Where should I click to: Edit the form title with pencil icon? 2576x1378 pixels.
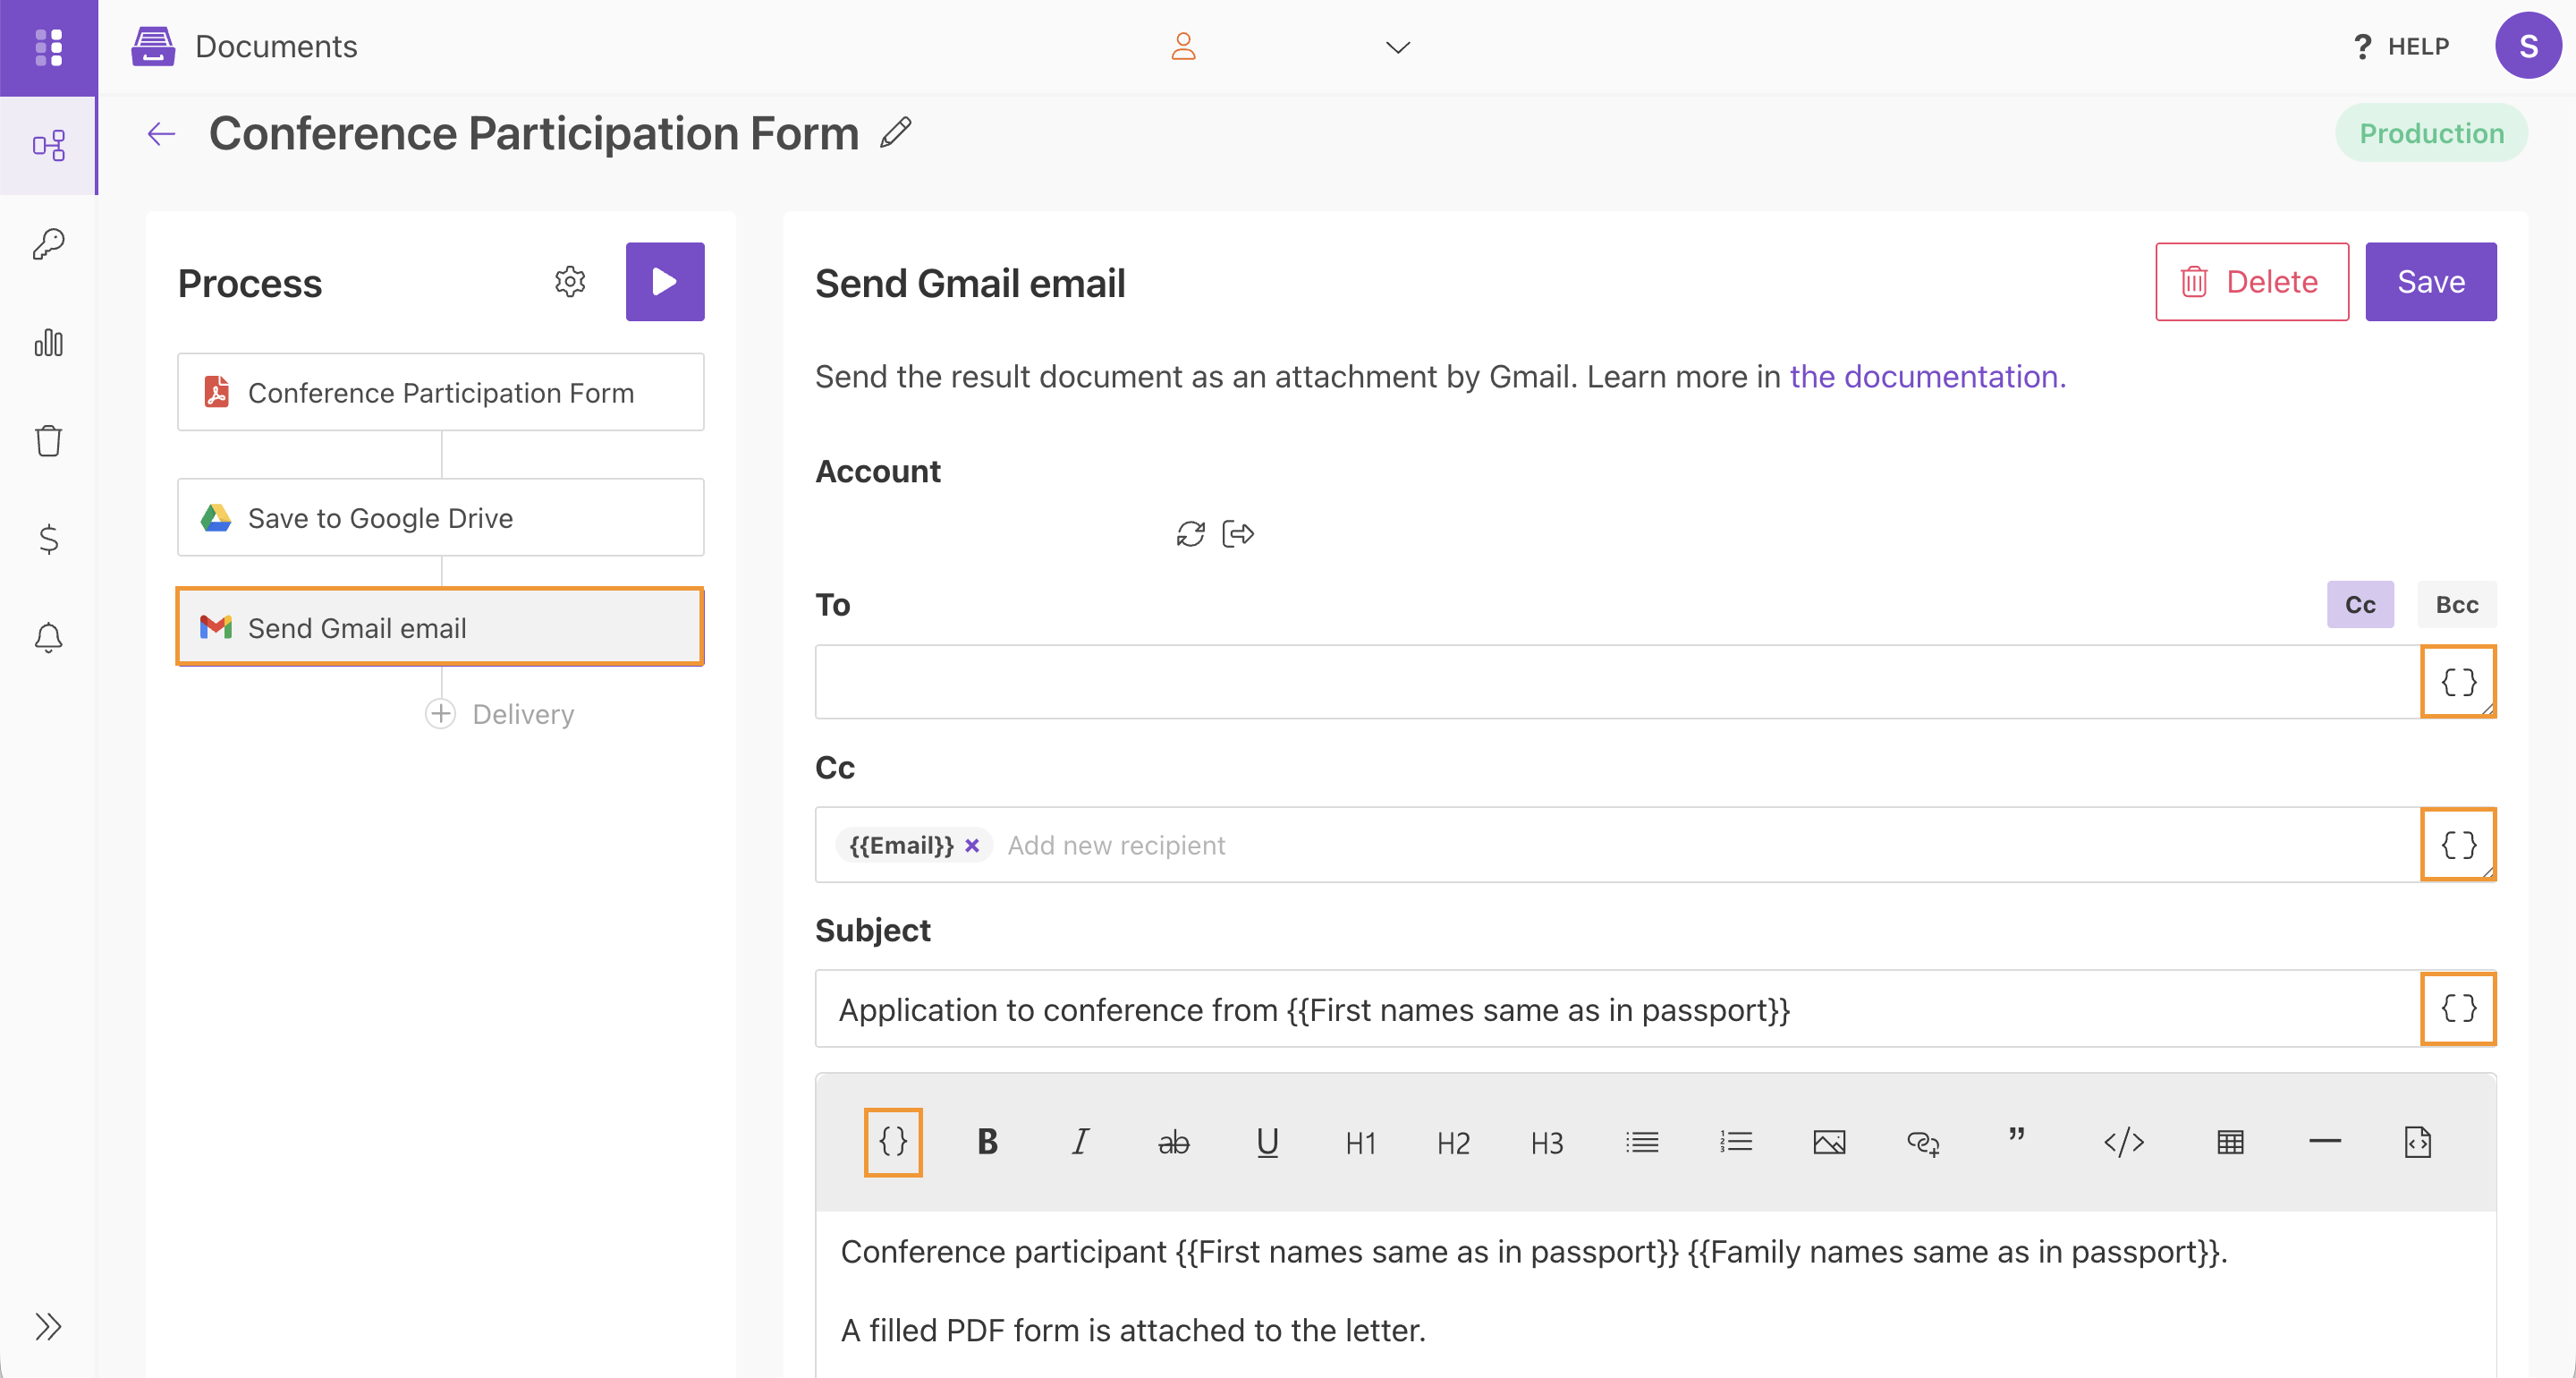pyautogui.click(x=896, y=132)
